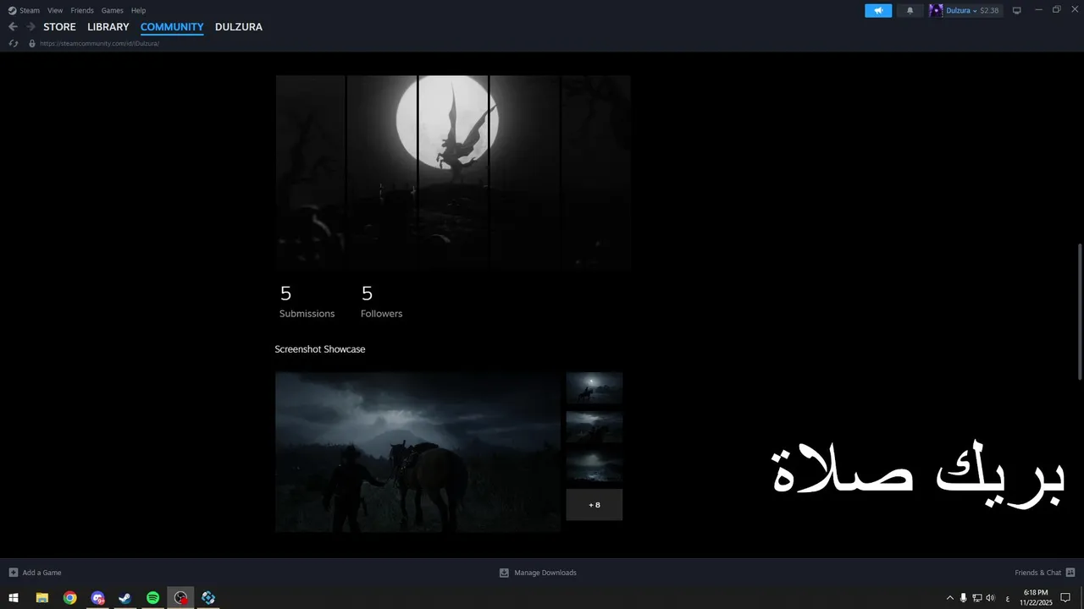Click the $2.38 wallet balance
Image resolution: width=1084 pixels, height=609 pixels.
pos(989,10)
